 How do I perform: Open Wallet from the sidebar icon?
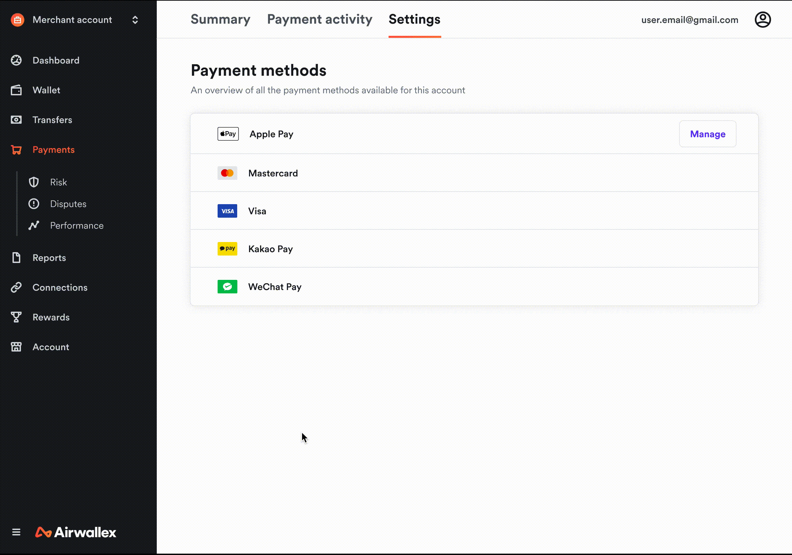[x=16, y=90]
